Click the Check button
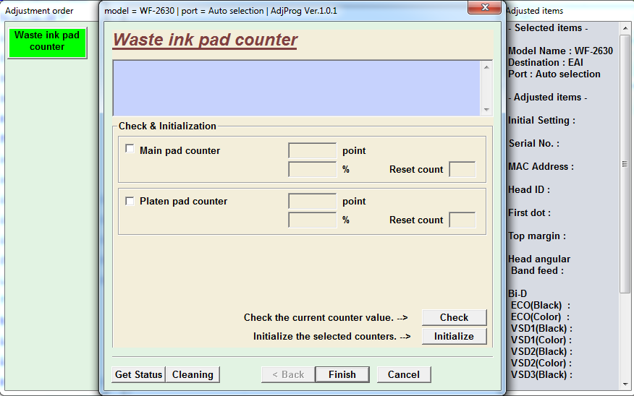 [454, 318]
